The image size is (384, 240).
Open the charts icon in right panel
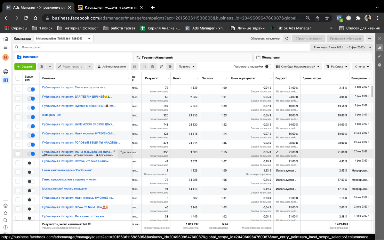[x=380, y=47]
